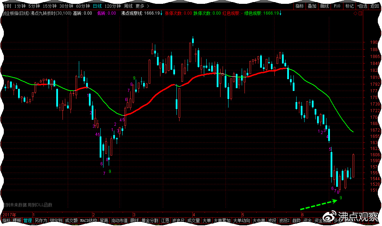Select the 江恩 indicator tab
382x226 pixels.
pyautogui.click(x=165, y=220)
